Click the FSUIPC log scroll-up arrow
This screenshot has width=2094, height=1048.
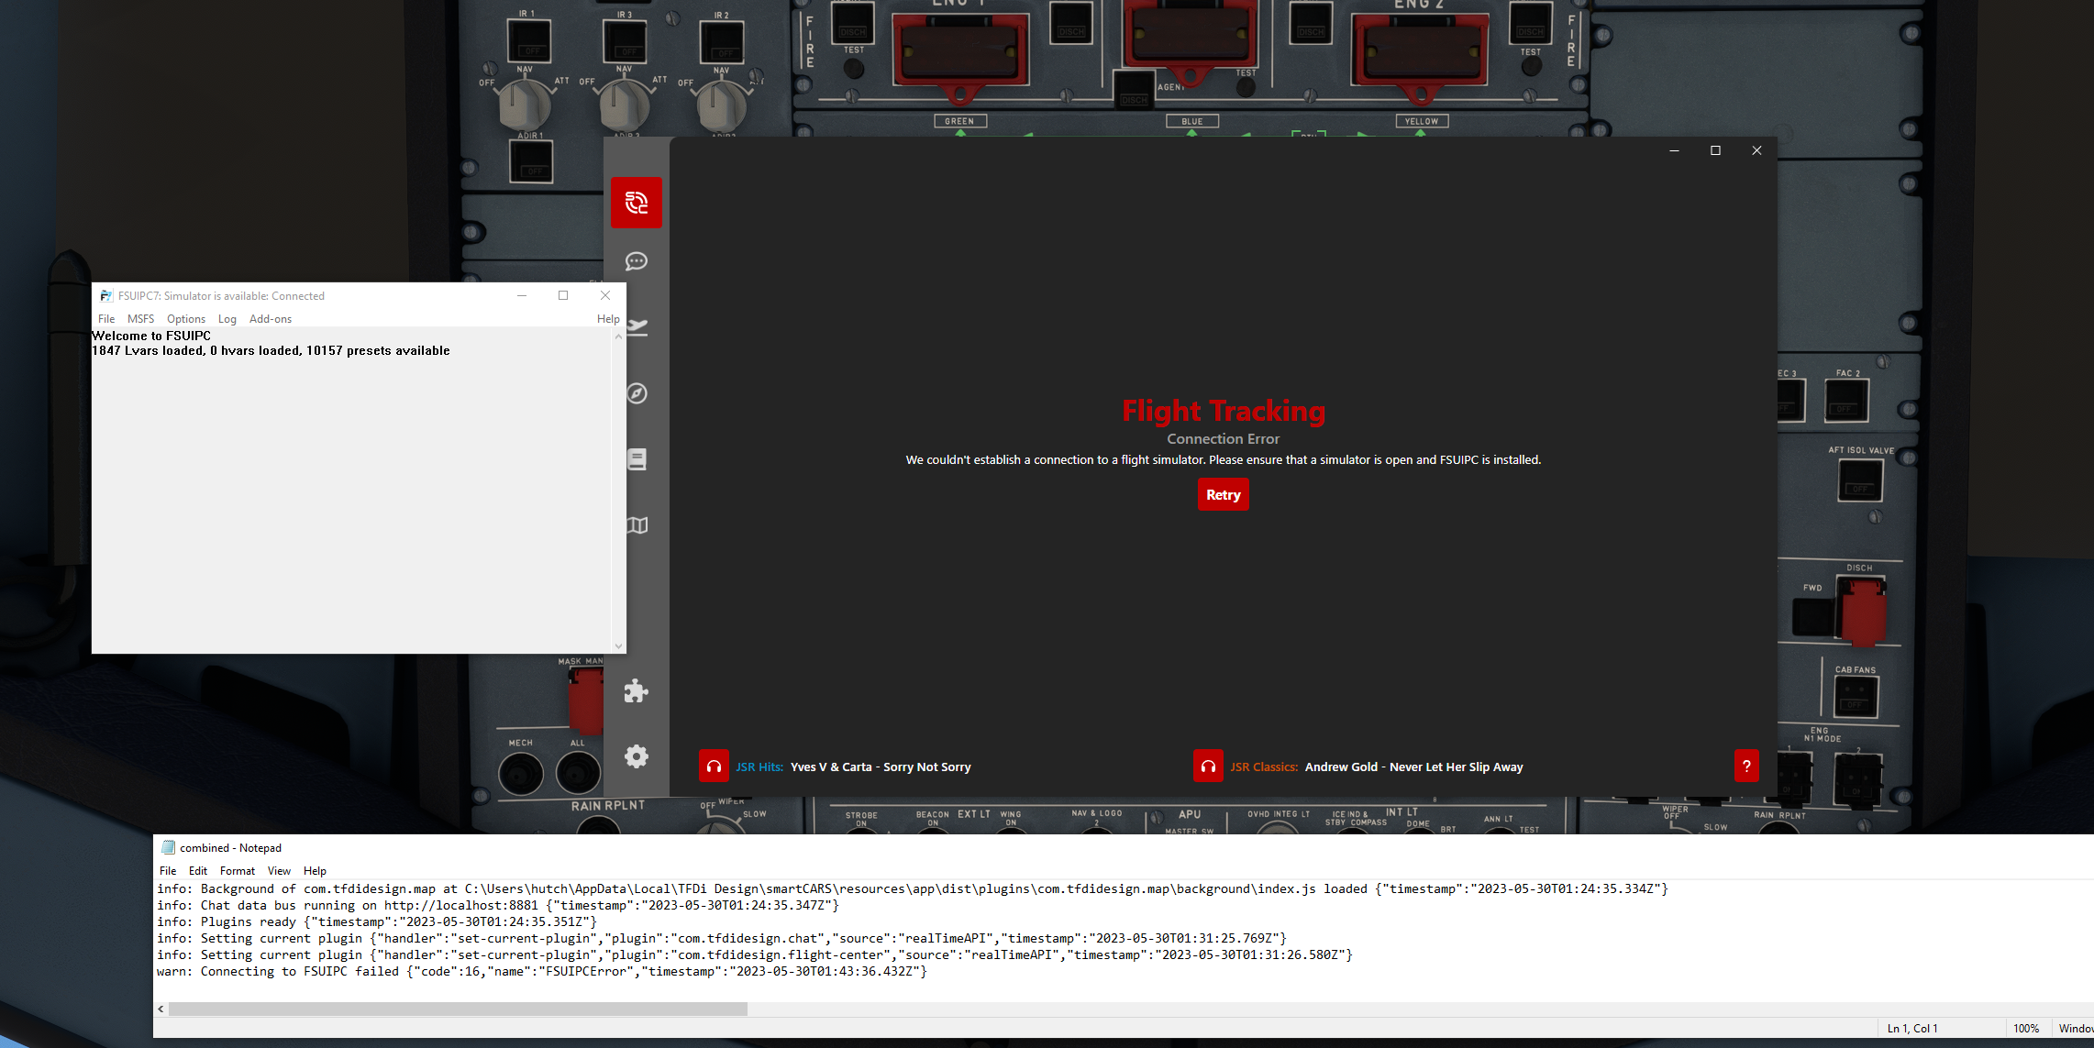click(618, 335)
